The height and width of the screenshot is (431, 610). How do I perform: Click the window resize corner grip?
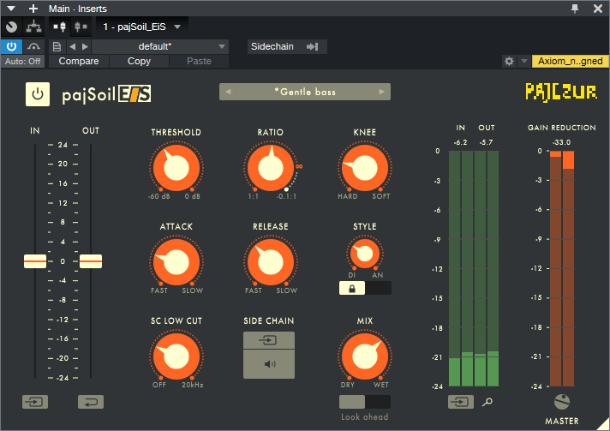click(x=603, y=424)
